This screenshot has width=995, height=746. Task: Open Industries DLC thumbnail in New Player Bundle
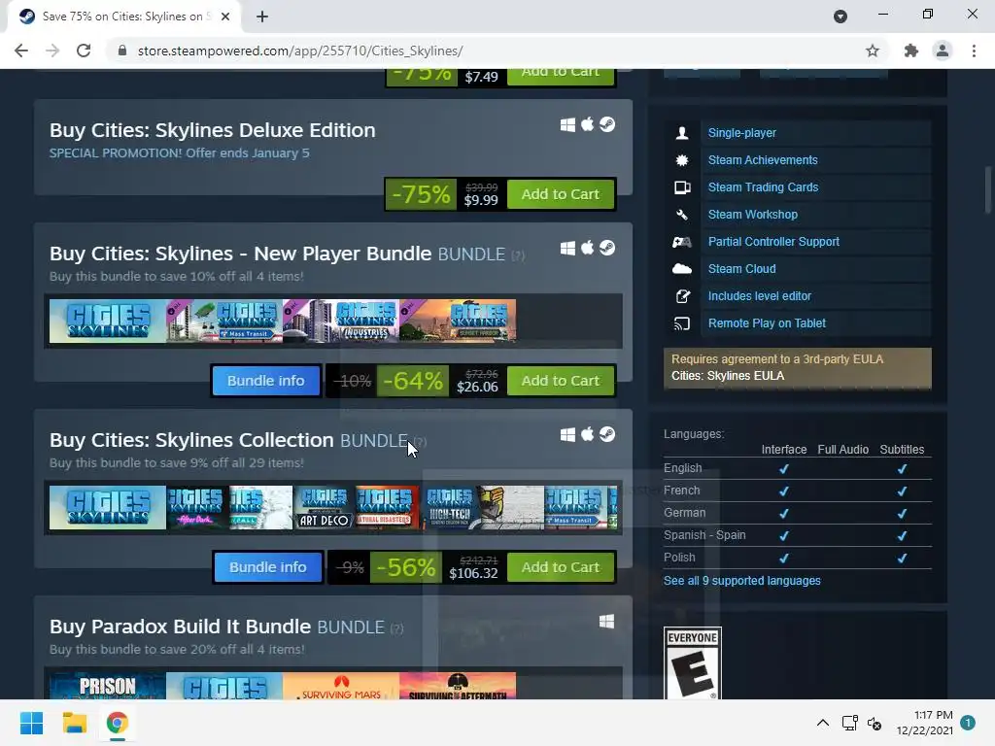[x=341, y=321]
